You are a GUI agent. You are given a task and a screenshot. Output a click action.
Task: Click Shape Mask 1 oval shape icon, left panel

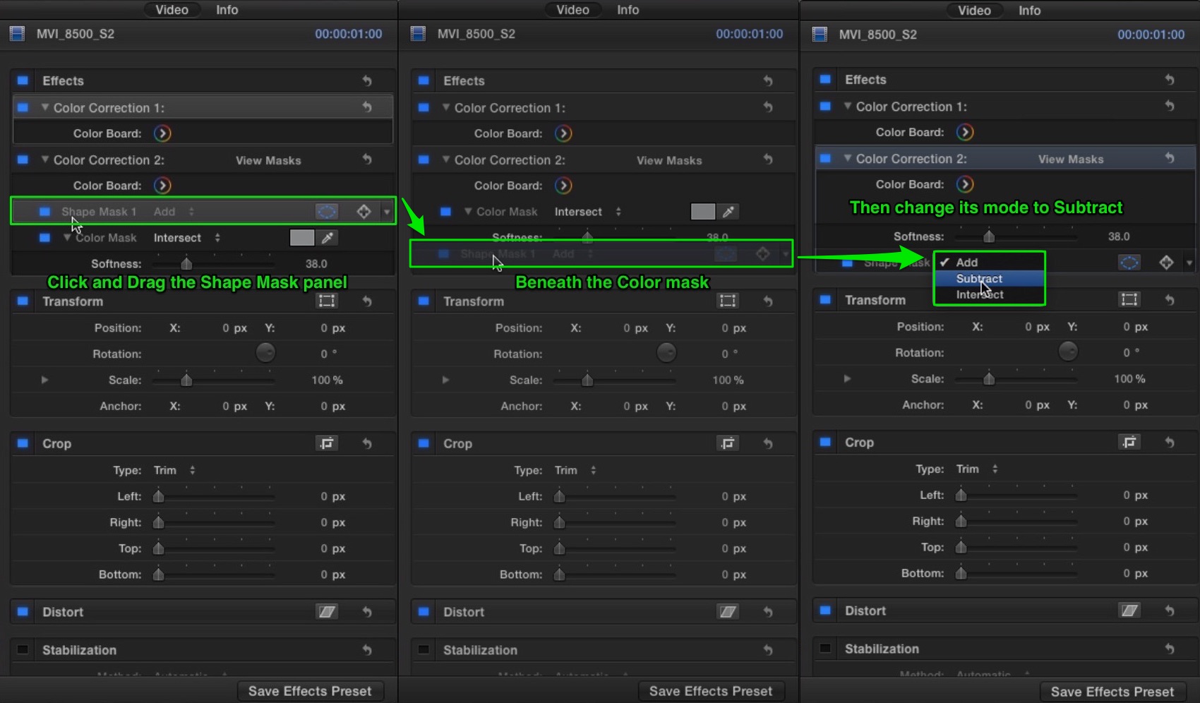[326, 211]
